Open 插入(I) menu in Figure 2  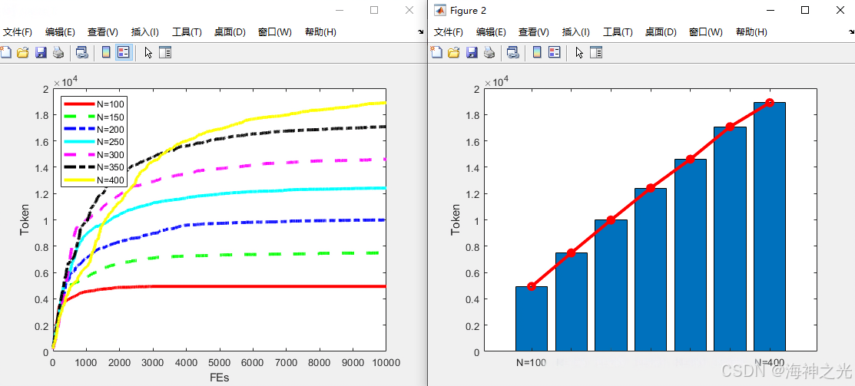576,32
